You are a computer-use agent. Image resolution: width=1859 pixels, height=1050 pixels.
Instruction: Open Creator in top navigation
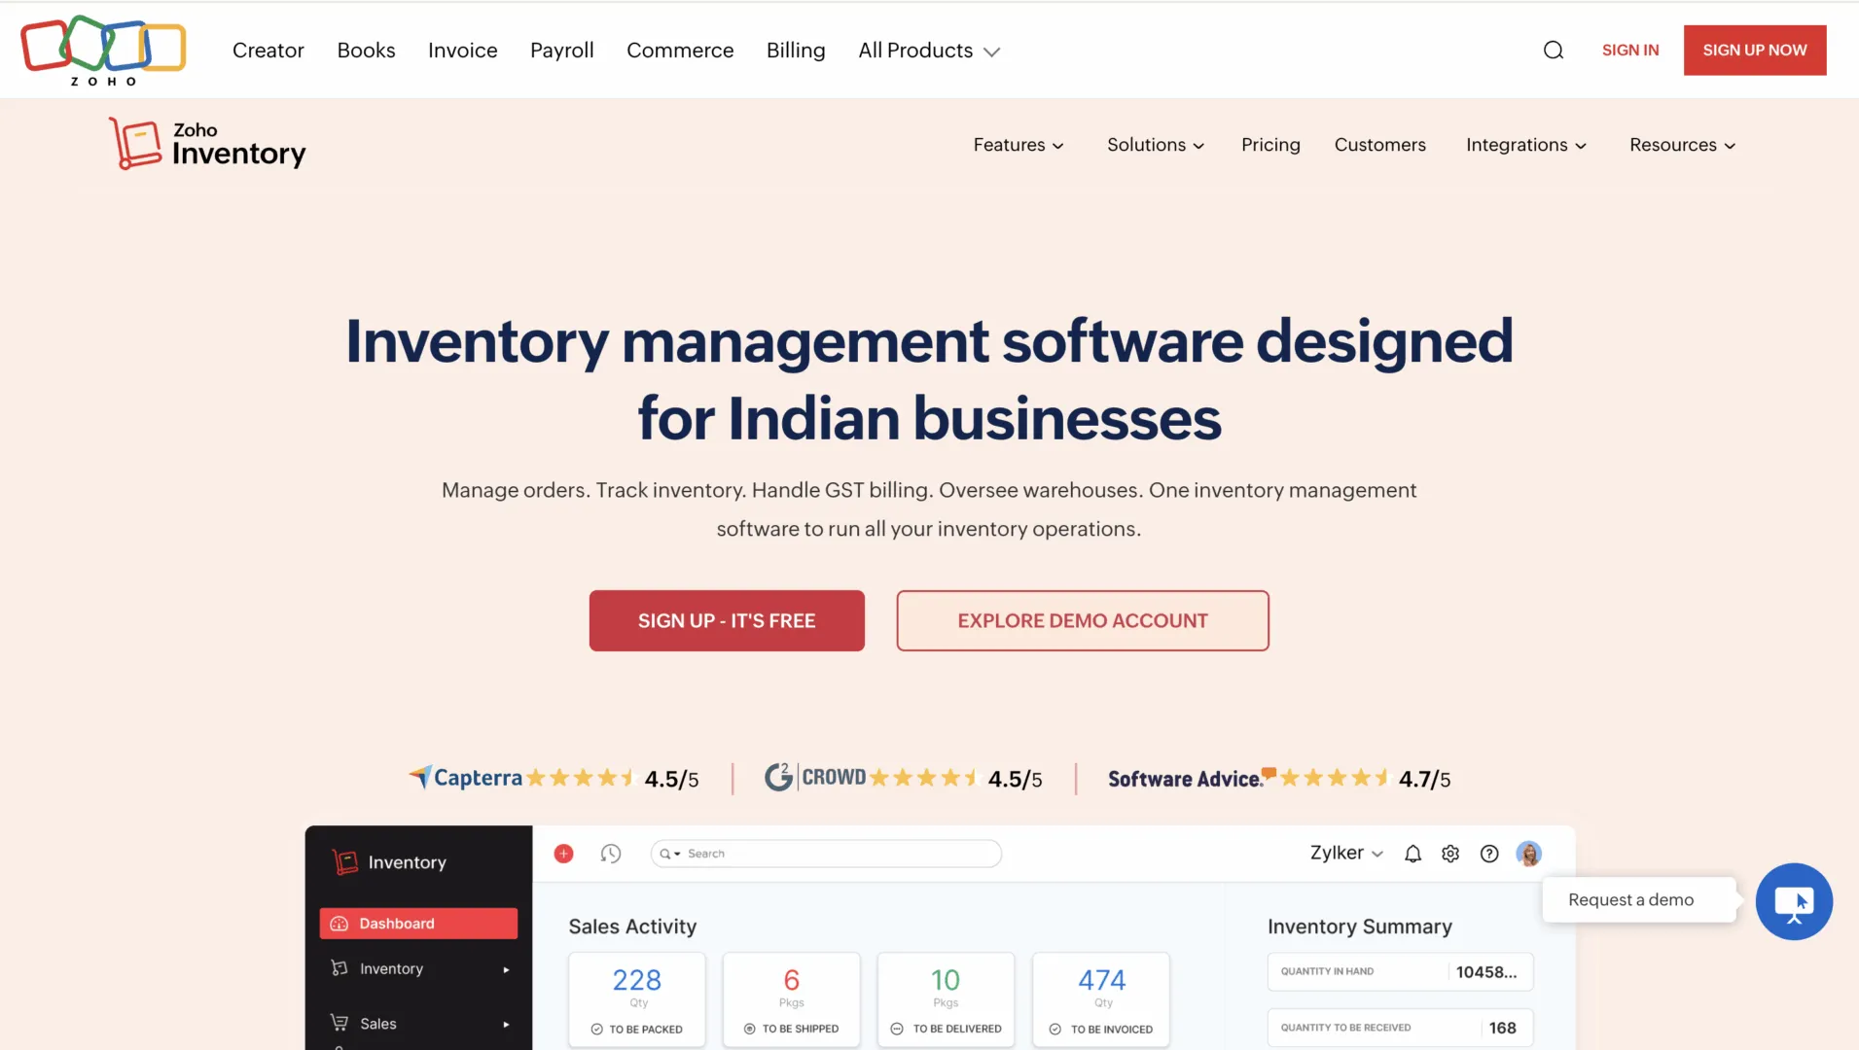tap(268, 51)
